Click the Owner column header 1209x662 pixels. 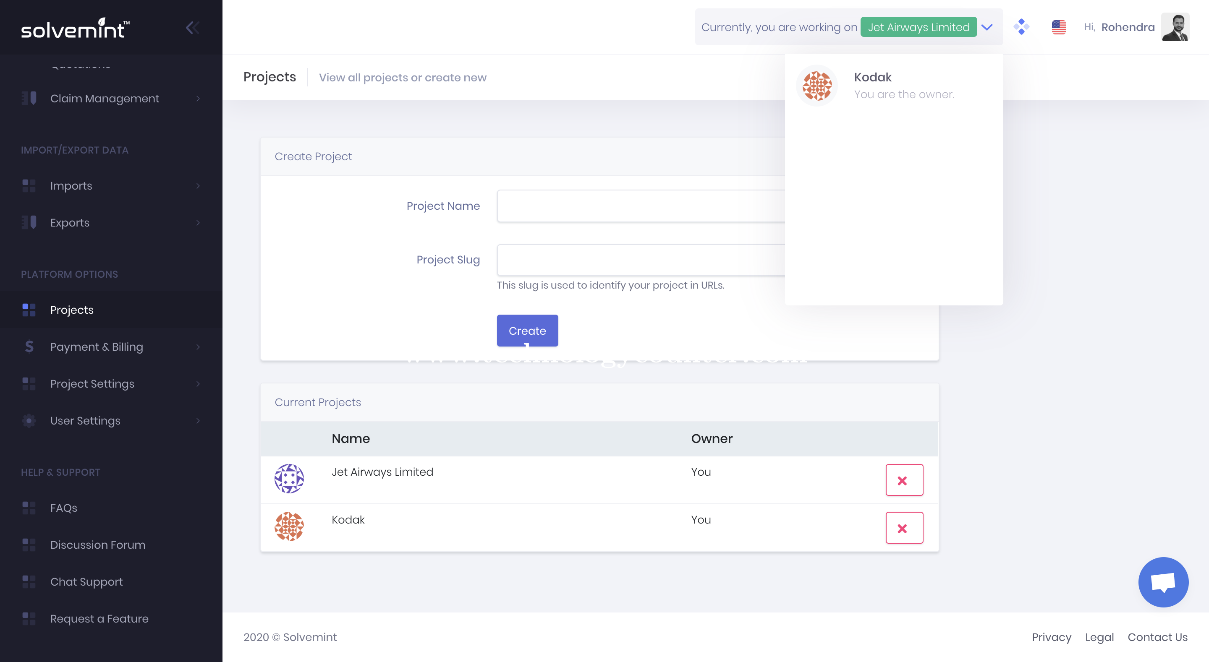(712, 439)
